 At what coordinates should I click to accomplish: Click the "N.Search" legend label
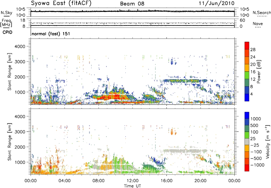coord(262,13)
